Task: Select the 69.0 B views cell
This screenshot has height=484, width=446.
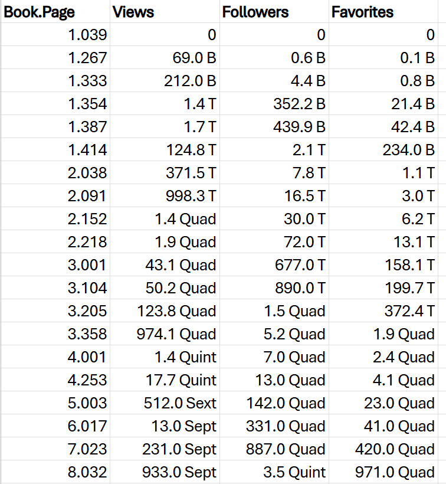Action: (x=165, y=57)
